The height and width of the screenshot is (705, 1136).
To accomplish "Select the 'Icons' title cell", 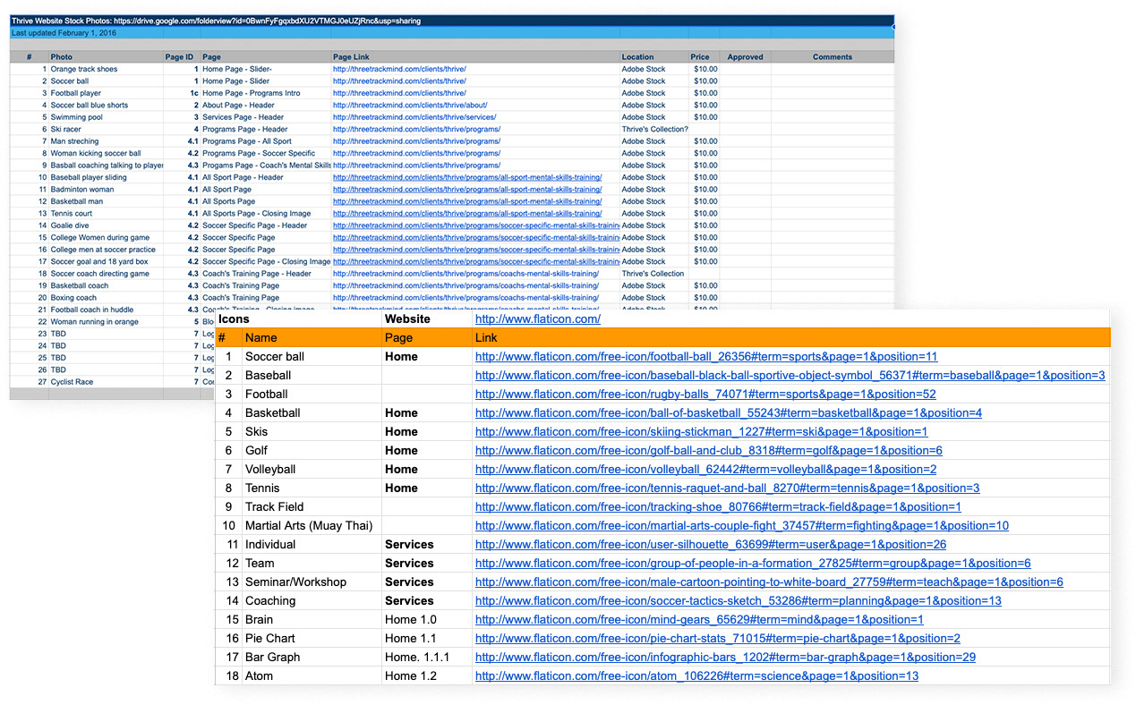I will click(x=298, y=319).
